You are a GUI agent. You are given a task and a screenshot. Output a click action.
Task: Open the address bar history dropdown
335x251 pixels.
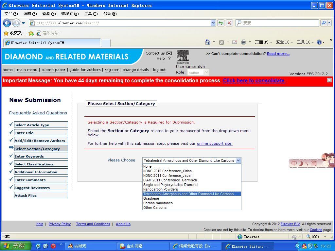point(213,23)
